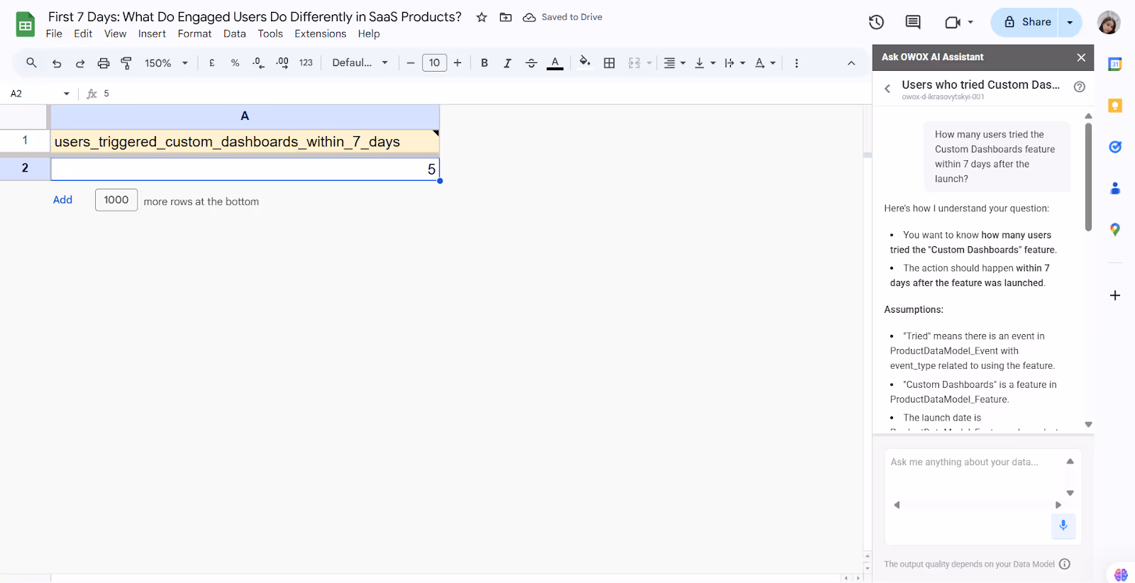Viewport: 1135px width, 583px height.
Task: Open the View menu
Action: coord(115,33)
